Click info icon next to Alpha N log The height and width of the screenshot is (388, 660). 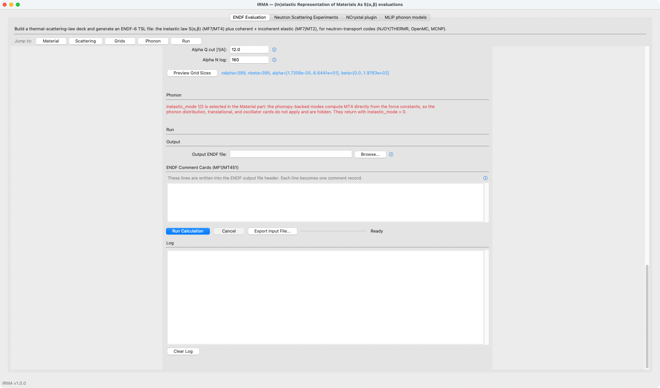pyautogui.click(x=274, y=60)
